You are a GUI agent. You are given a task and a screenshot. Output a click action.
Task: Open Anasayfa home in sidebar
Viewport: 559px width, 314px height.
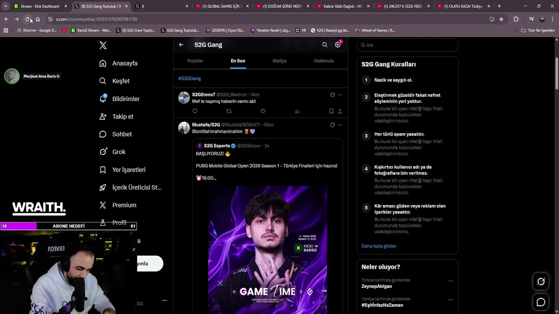click(118, 63)
